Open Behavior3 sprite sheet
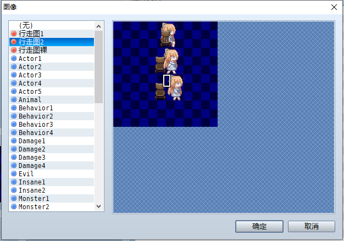 tap(52, 125)
